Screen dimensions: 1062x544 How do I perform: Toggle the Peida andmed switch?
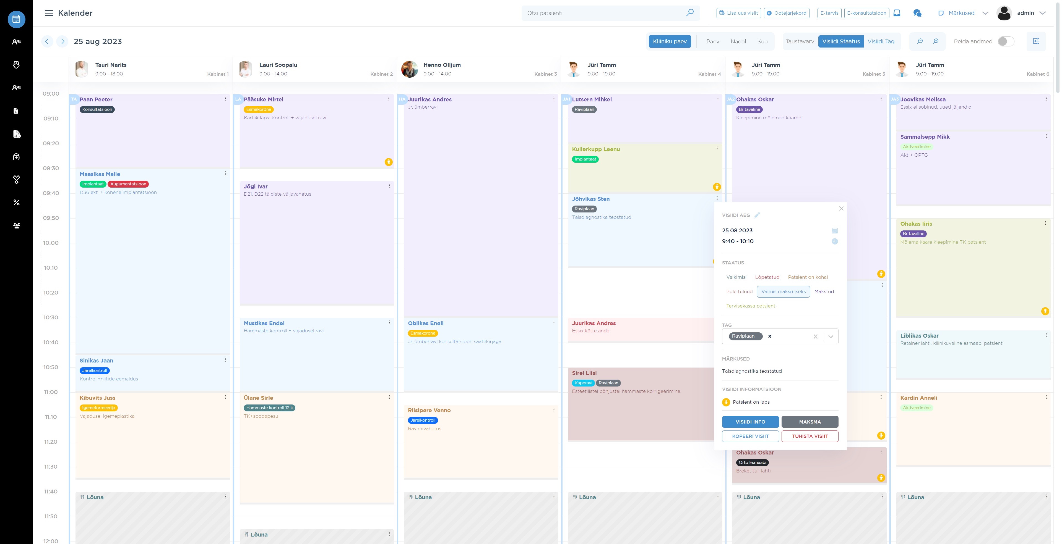(x=1006, y=41)
